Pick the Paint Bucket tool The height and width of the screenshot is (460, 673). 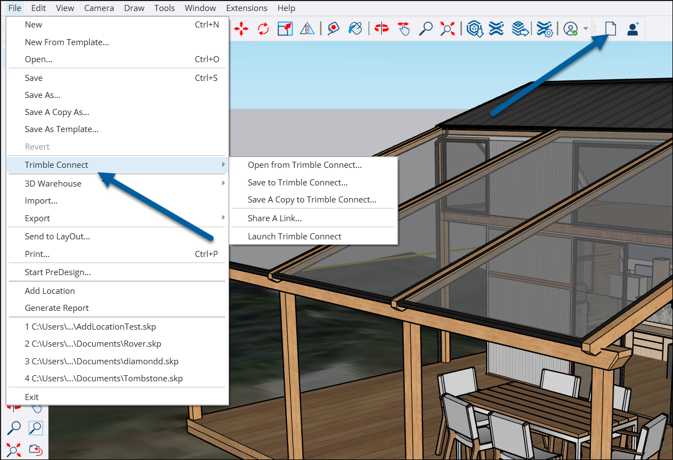[356, 29]
